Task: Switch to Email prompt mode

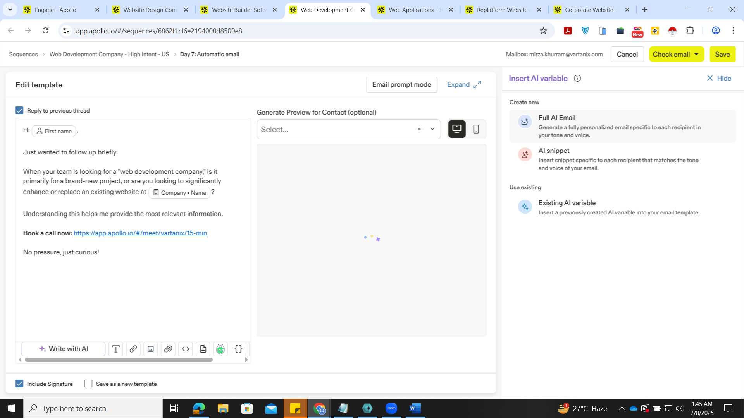Action: click(x=401, y=85)
